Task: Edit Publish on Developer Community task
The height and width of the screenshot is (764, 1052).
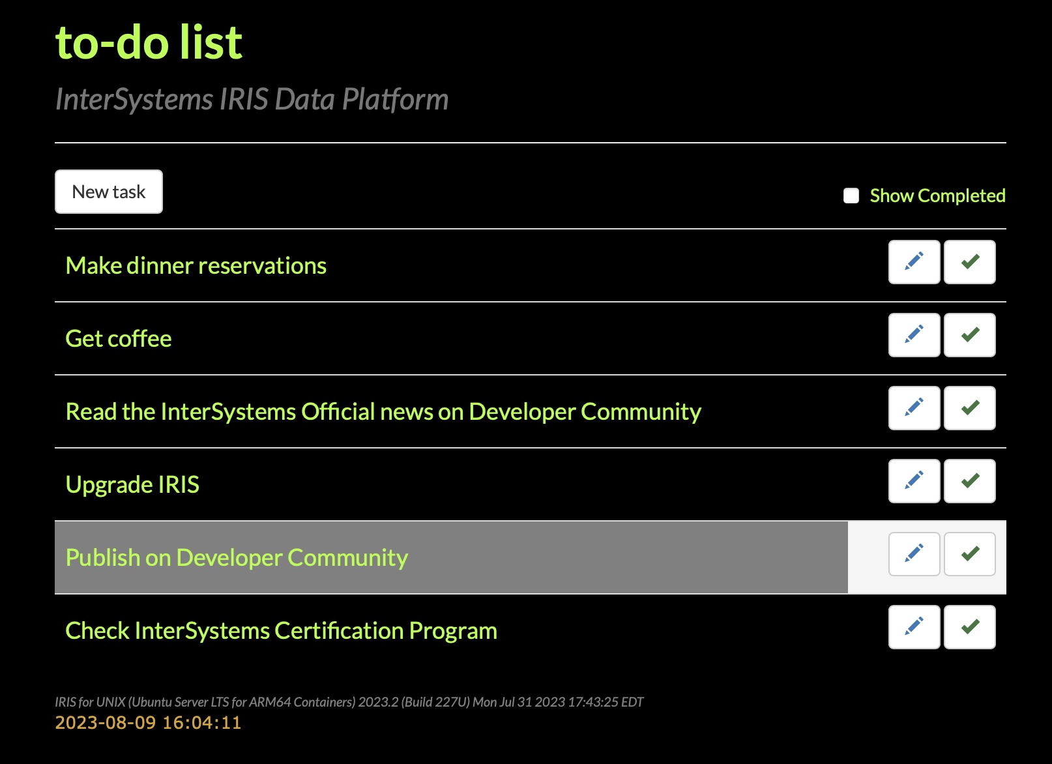Action: click(x=914, y=554)
